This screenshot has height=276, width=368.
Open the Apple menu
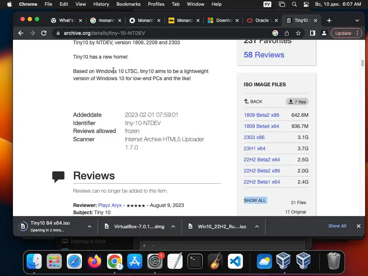pyautogui.click(x=9, y=4)
